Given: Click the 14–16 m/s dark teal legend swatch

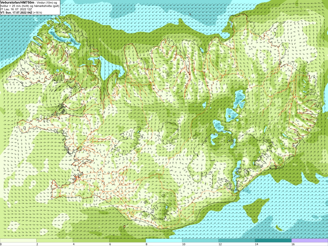Looking at the screenshot, I should coord(273,241).
